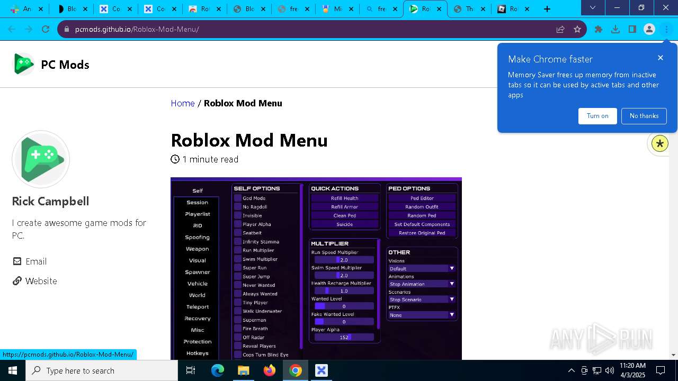678x381 pixels.
Task: Switch to the last Ro tab with the Roblox icon
Action: [x=513, y=9]
